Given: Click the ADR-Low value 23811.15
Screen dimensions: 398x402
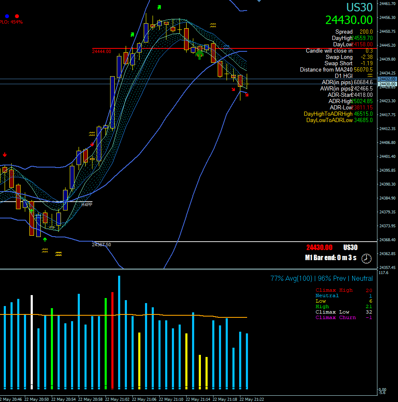Looking at the screenshot, I should [x=362, y=108].
